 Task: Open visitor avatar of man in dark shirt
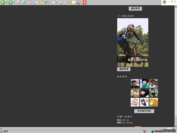(135, 83)
